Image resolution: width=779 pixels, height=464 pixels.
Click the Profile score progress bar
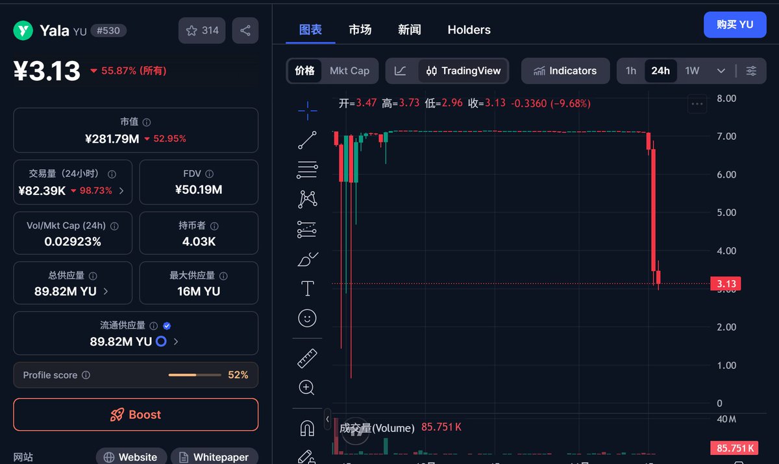coord(195,375)
